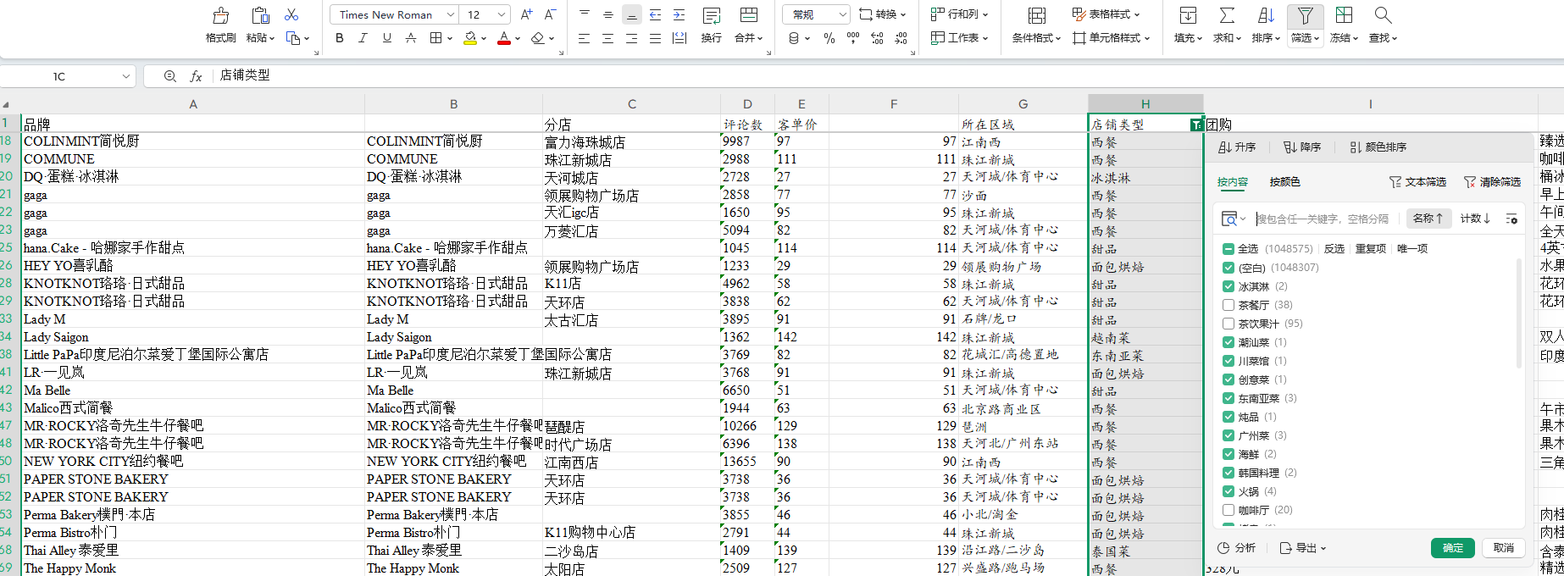Select 降序 descending sort option
The width and height of the screenshot is (1564, 576).
click(x=1302, y=147)
